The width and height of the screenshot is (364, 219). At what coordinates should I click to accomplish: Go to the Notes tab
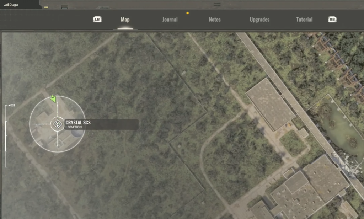[x=215, y=20]
